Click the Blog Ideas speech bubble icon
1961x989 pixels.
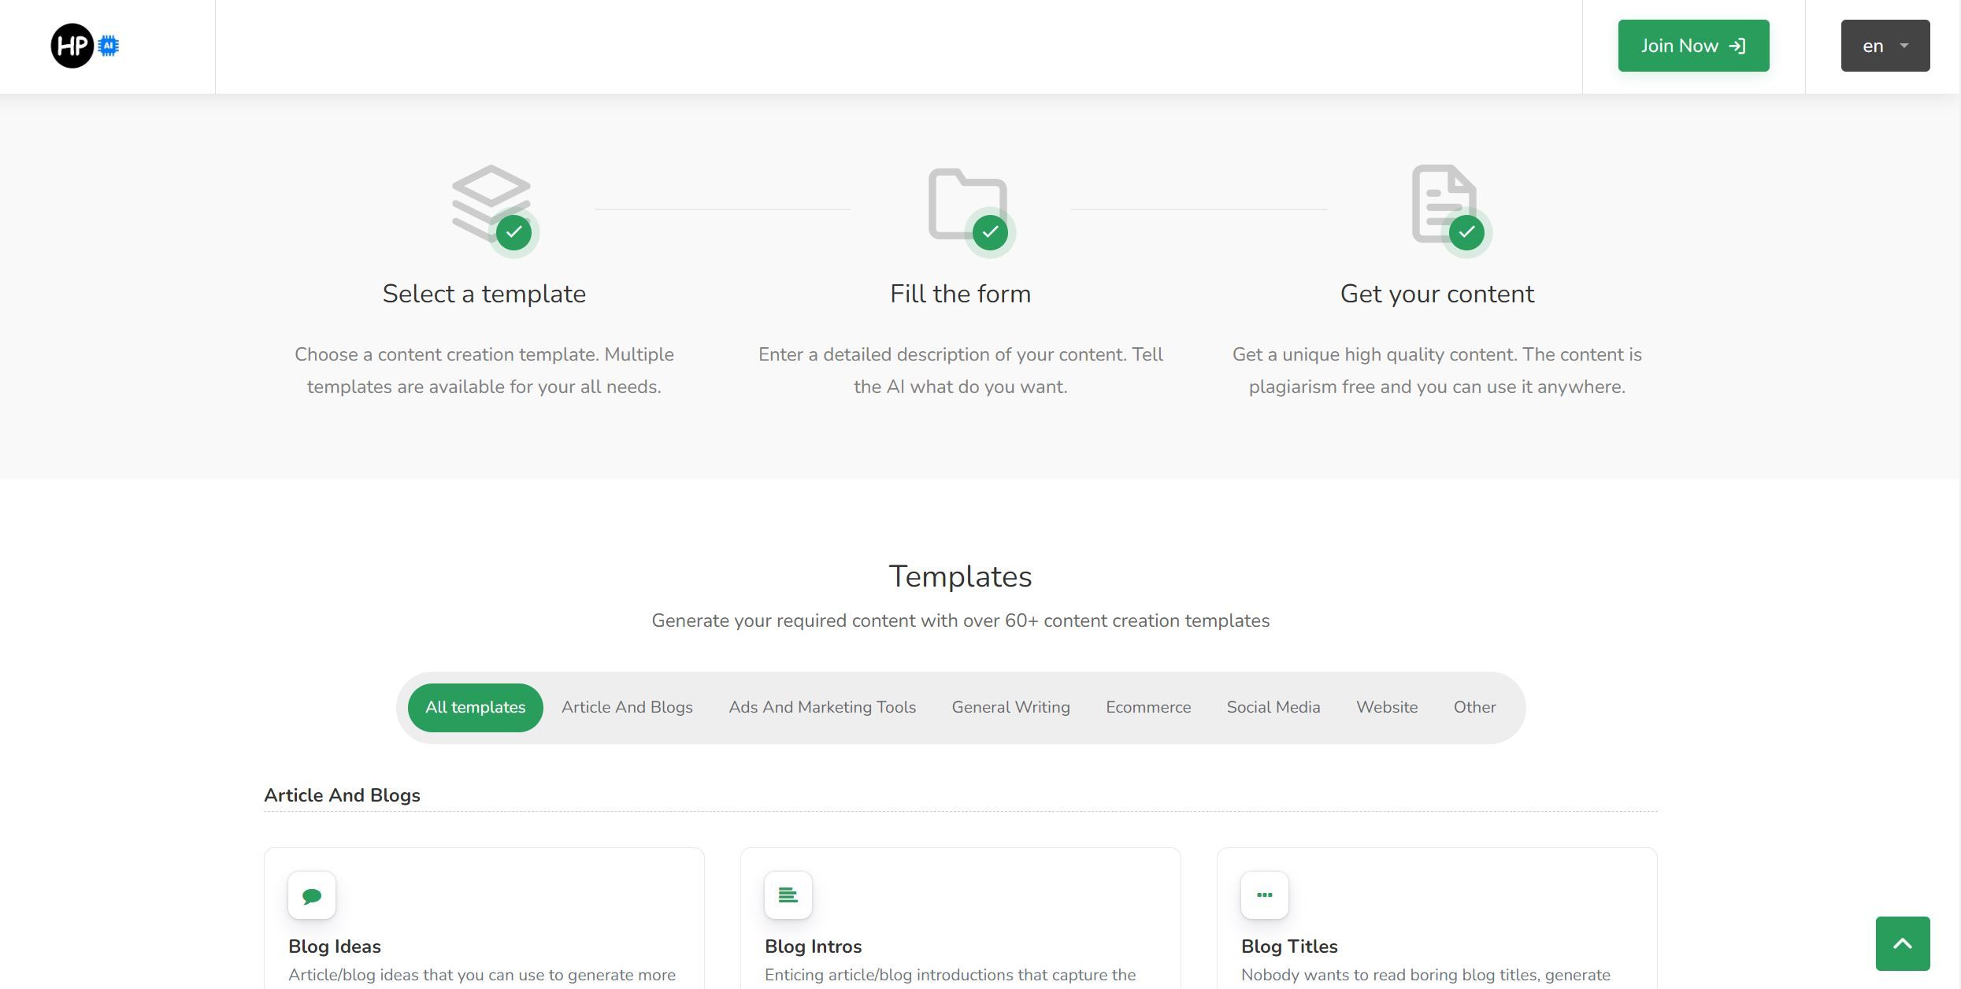(x=312, y=895)
